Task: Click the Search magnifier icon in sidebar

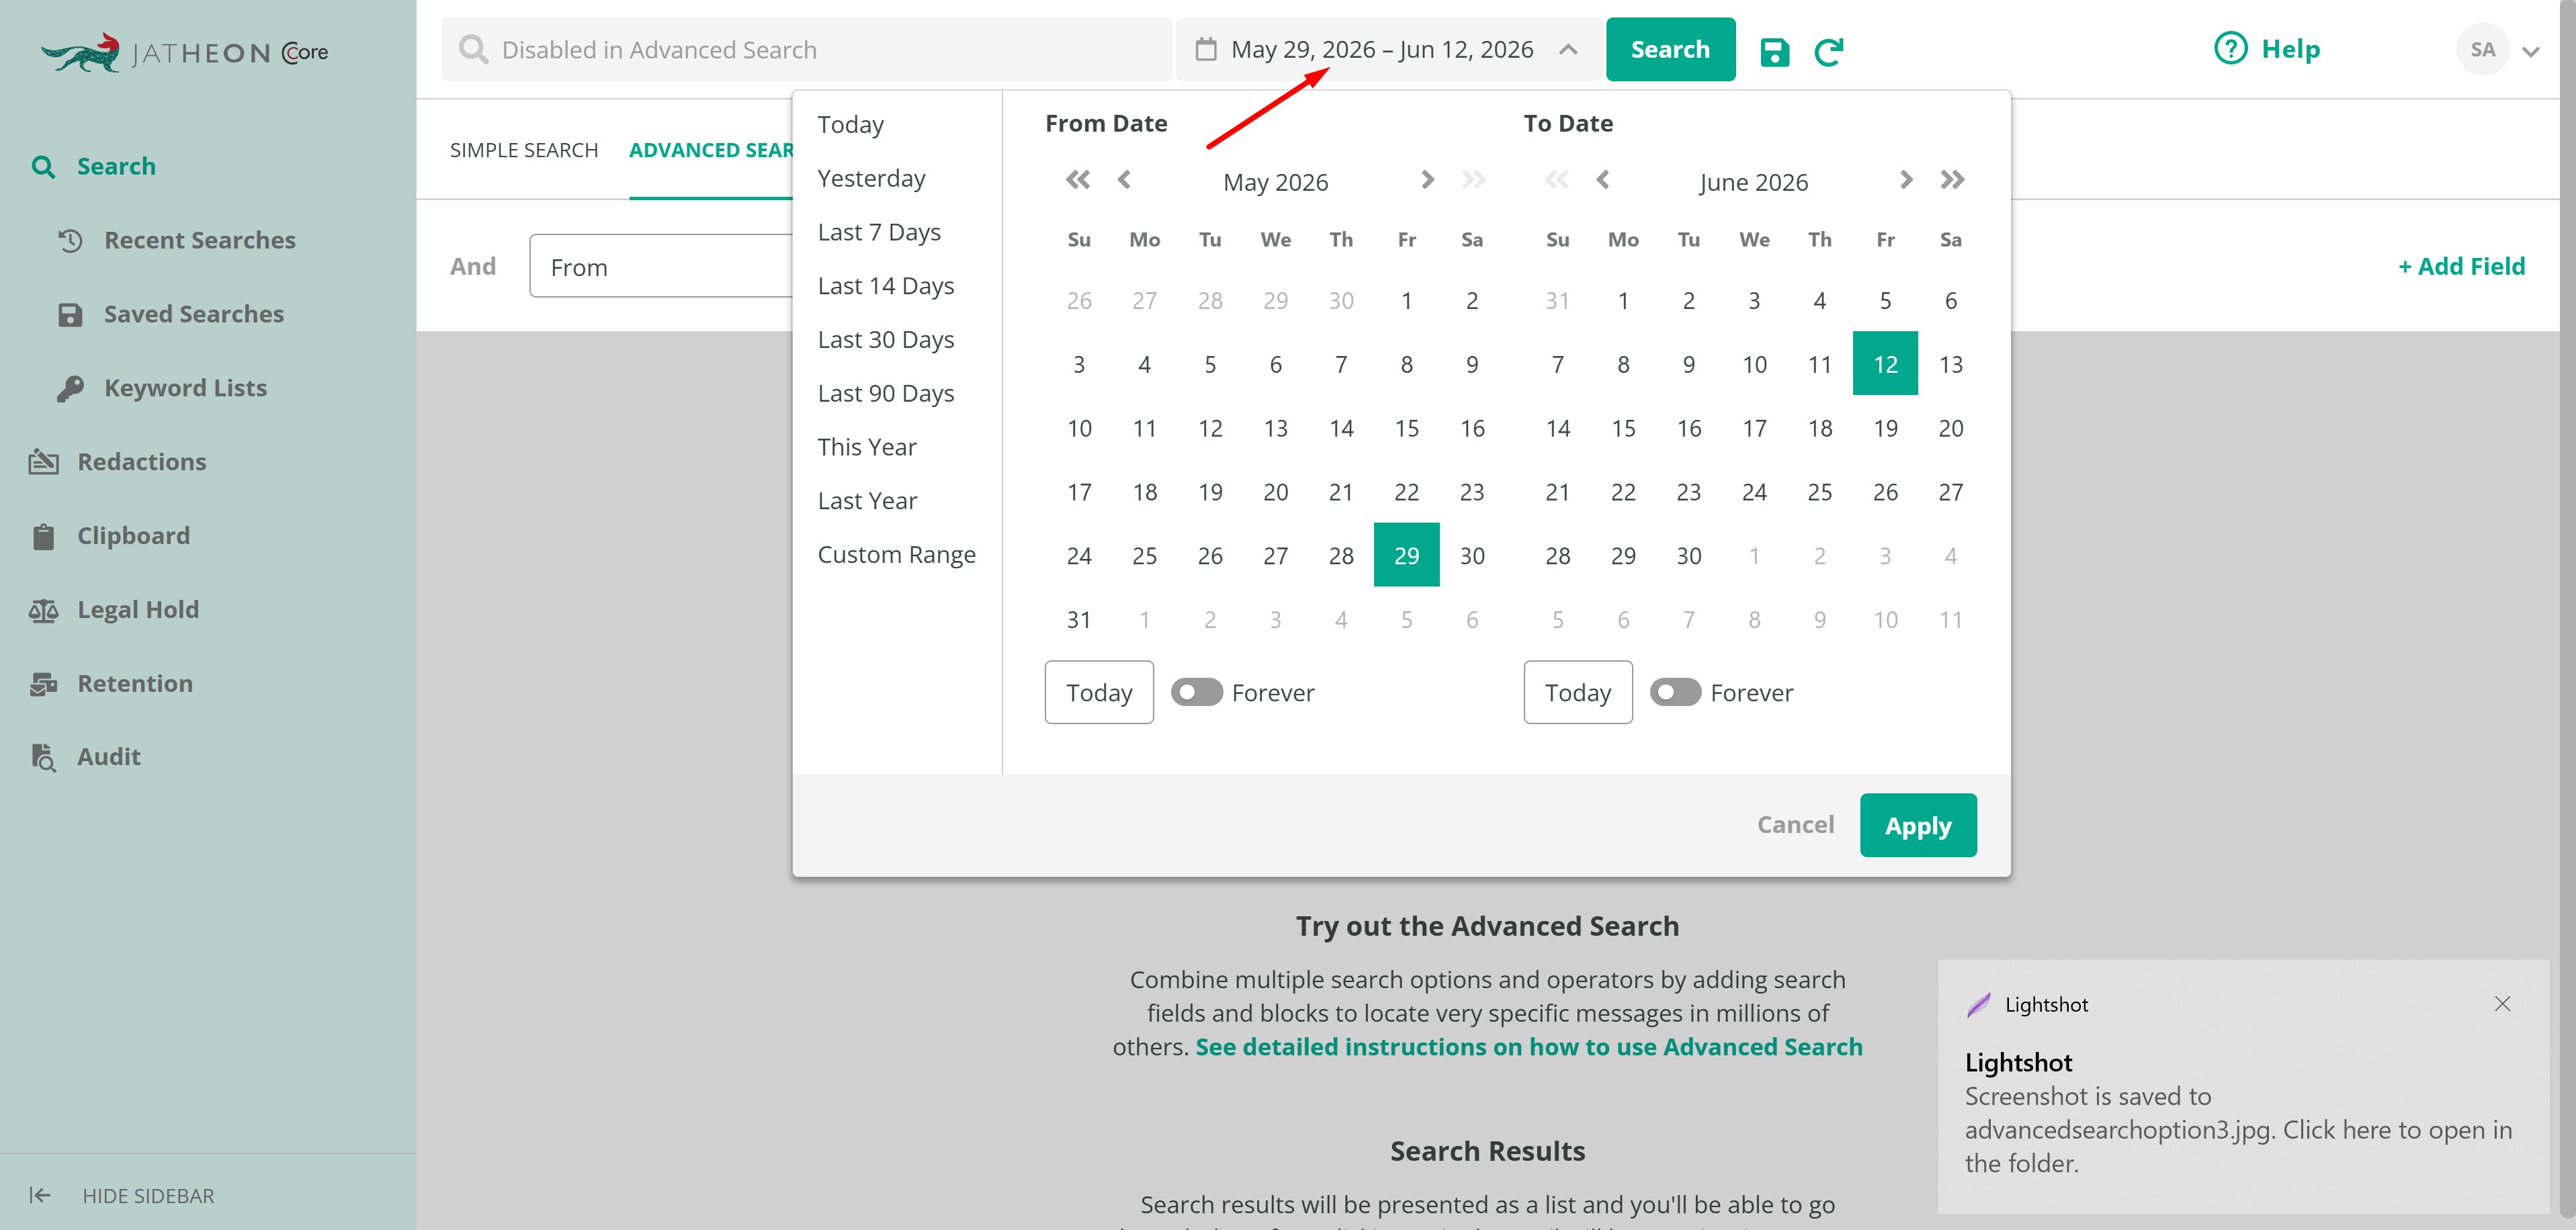Action: coord(43,167)
